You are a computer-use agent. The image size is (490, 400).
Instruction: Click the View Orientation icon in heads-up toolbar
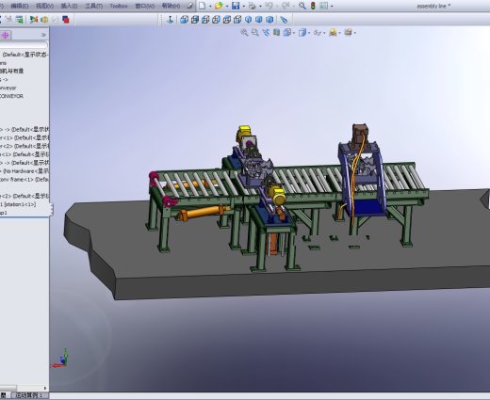click(287, 32)
